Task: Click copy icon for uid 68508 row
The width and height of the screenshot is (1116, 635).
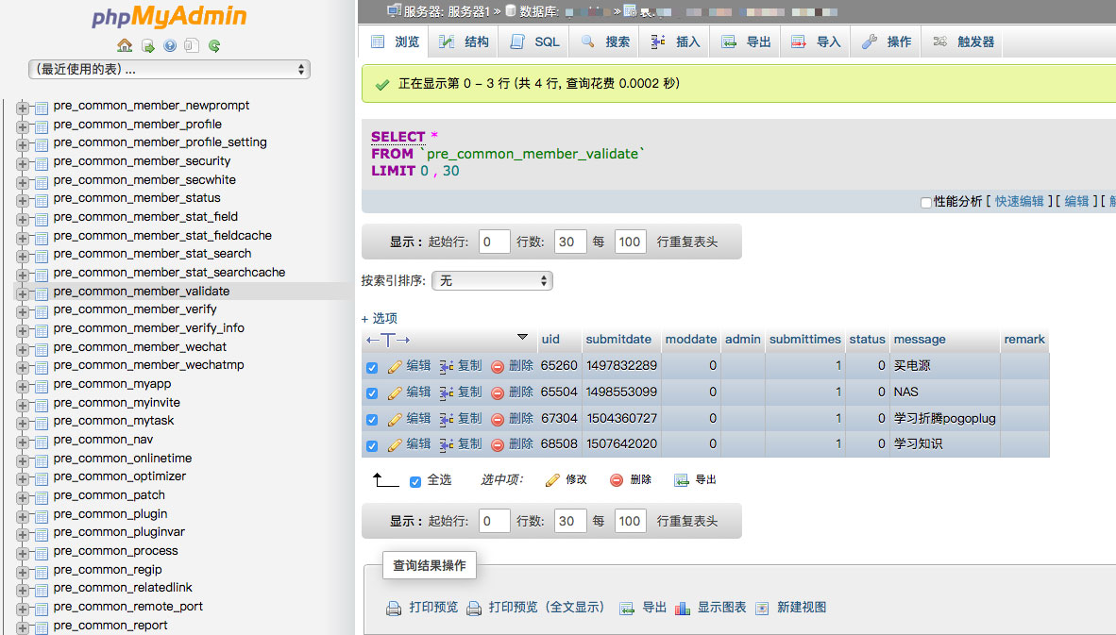Action: pos(447,445)
